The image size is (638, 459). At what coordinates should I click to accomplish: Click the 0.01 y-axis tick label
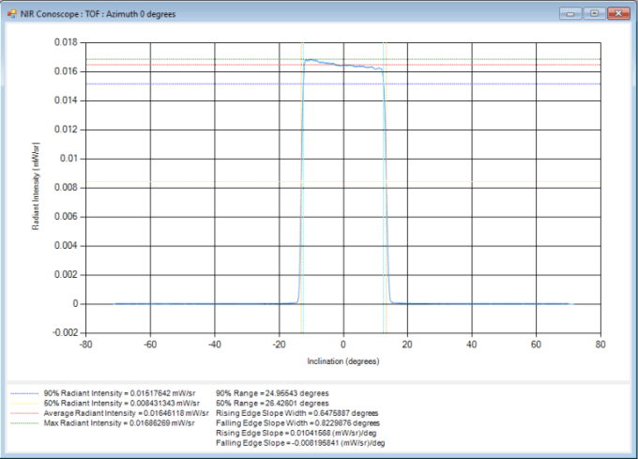(x=68, y=159)
